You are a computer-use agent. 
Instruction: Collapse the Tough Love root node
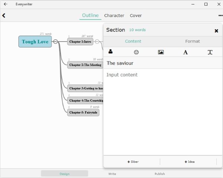pos(55,42)
